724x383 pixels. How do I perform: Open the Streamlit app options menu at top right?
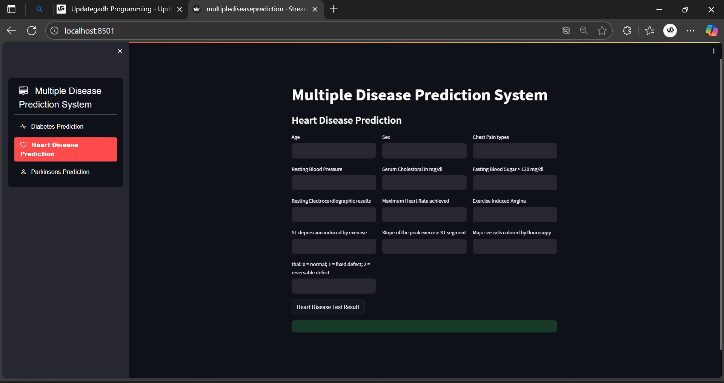pos(713,51)
